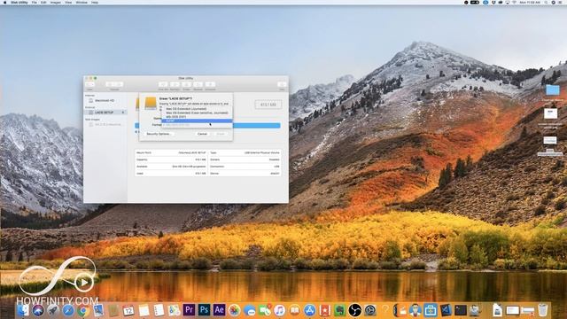Click the Connection row in info table
The height and width of the screenshot is (319, 567).
(245, 167)
